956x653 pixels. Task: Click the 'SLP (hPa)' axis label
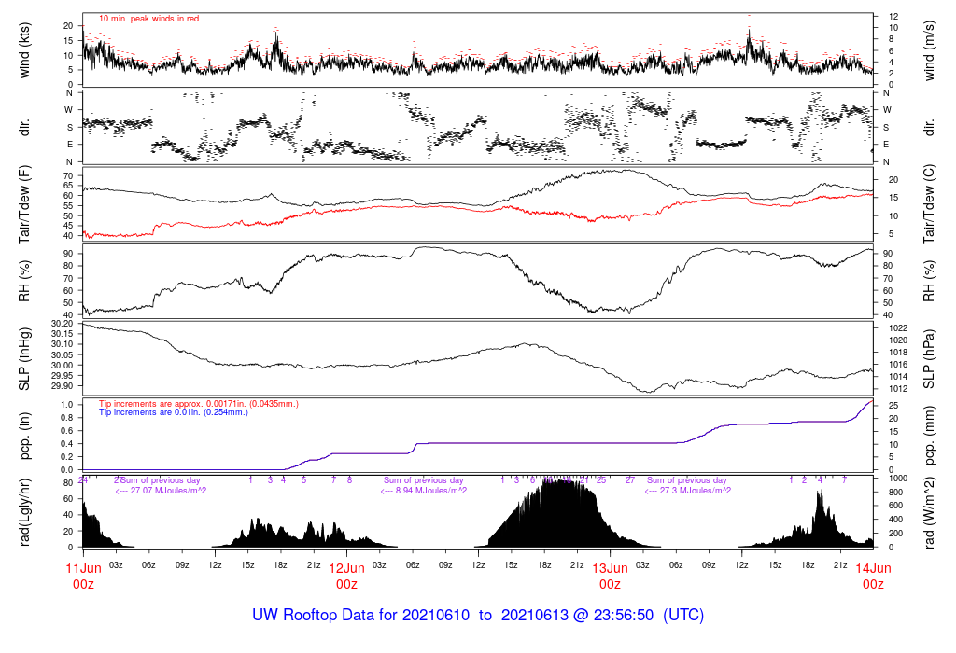[x=929, y=359]
